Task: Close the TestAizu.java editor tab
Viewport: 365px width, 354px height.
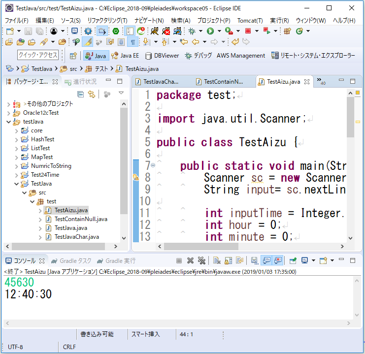Action: tap(307, 82)
